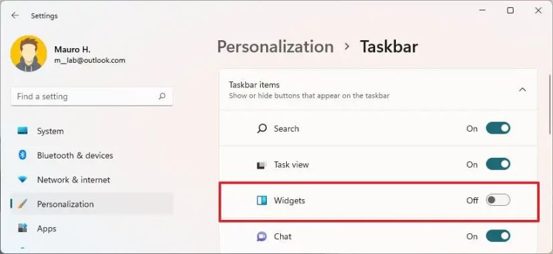The width and height of the screenshot is (553, 254).
Task: Click the Widgets icon in Taskbar items
Action: [x=261, y=201]
